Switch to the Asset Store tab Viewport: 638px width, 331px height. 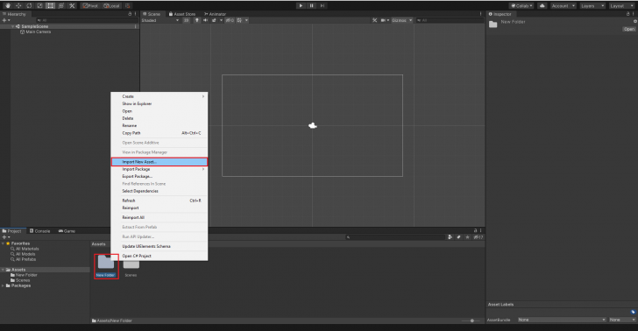[182, 14]
